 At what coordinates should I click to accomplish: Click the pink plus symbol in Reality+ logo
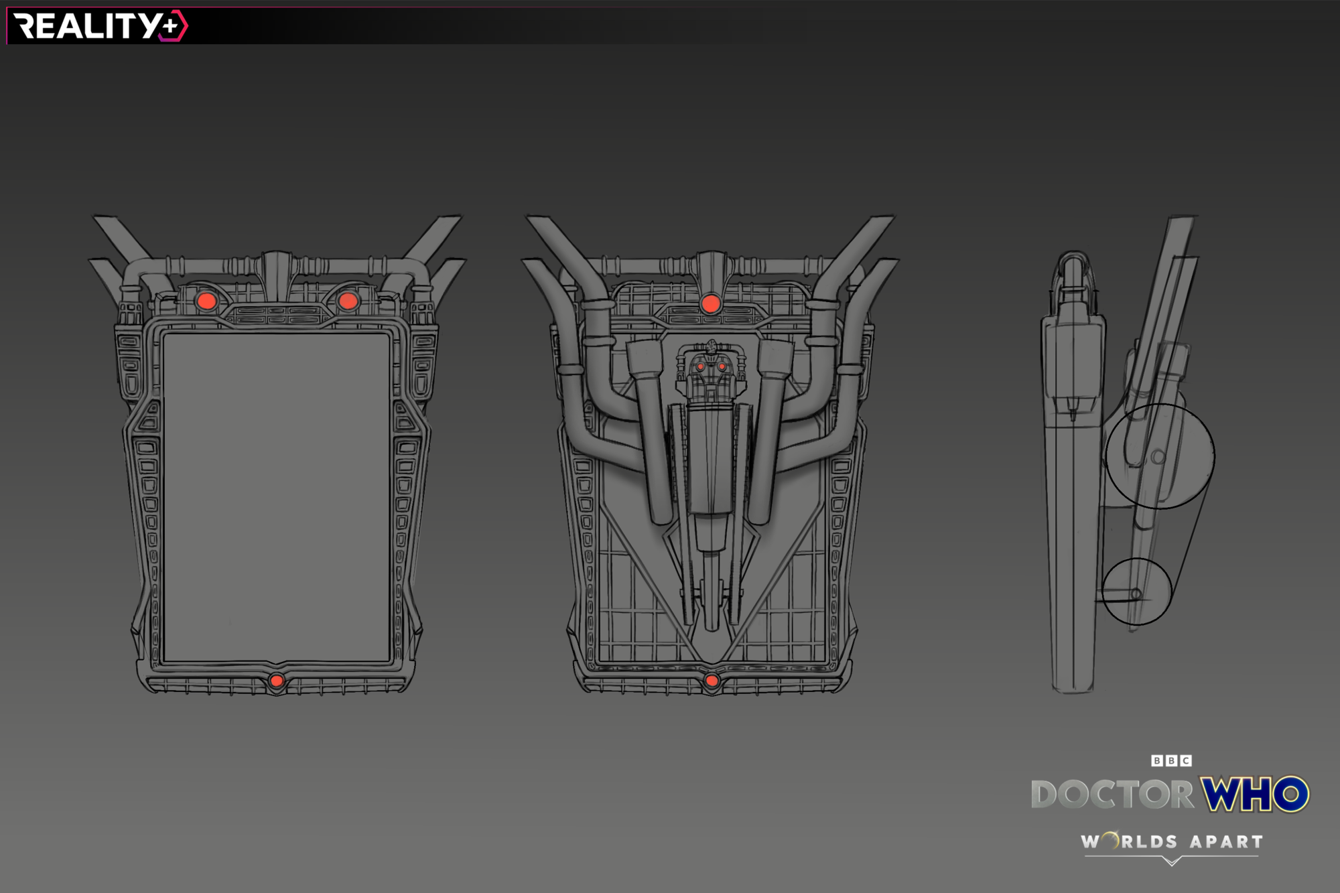click(171, 26)
